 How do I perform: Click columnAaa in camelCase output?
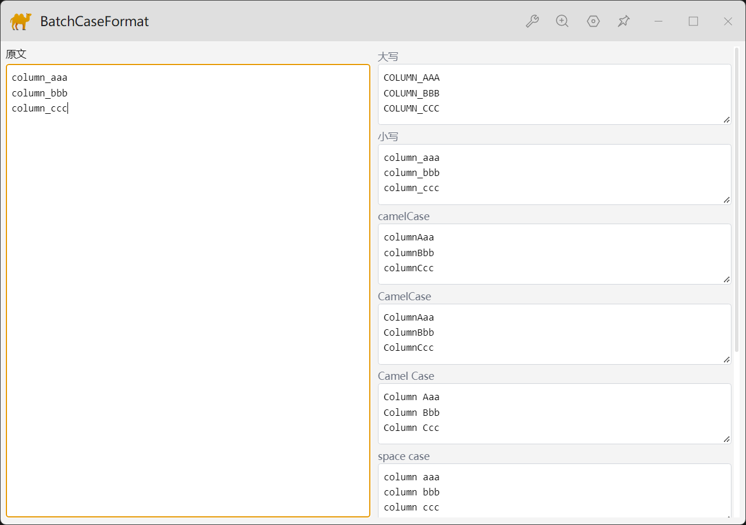[x=409, y=238]
